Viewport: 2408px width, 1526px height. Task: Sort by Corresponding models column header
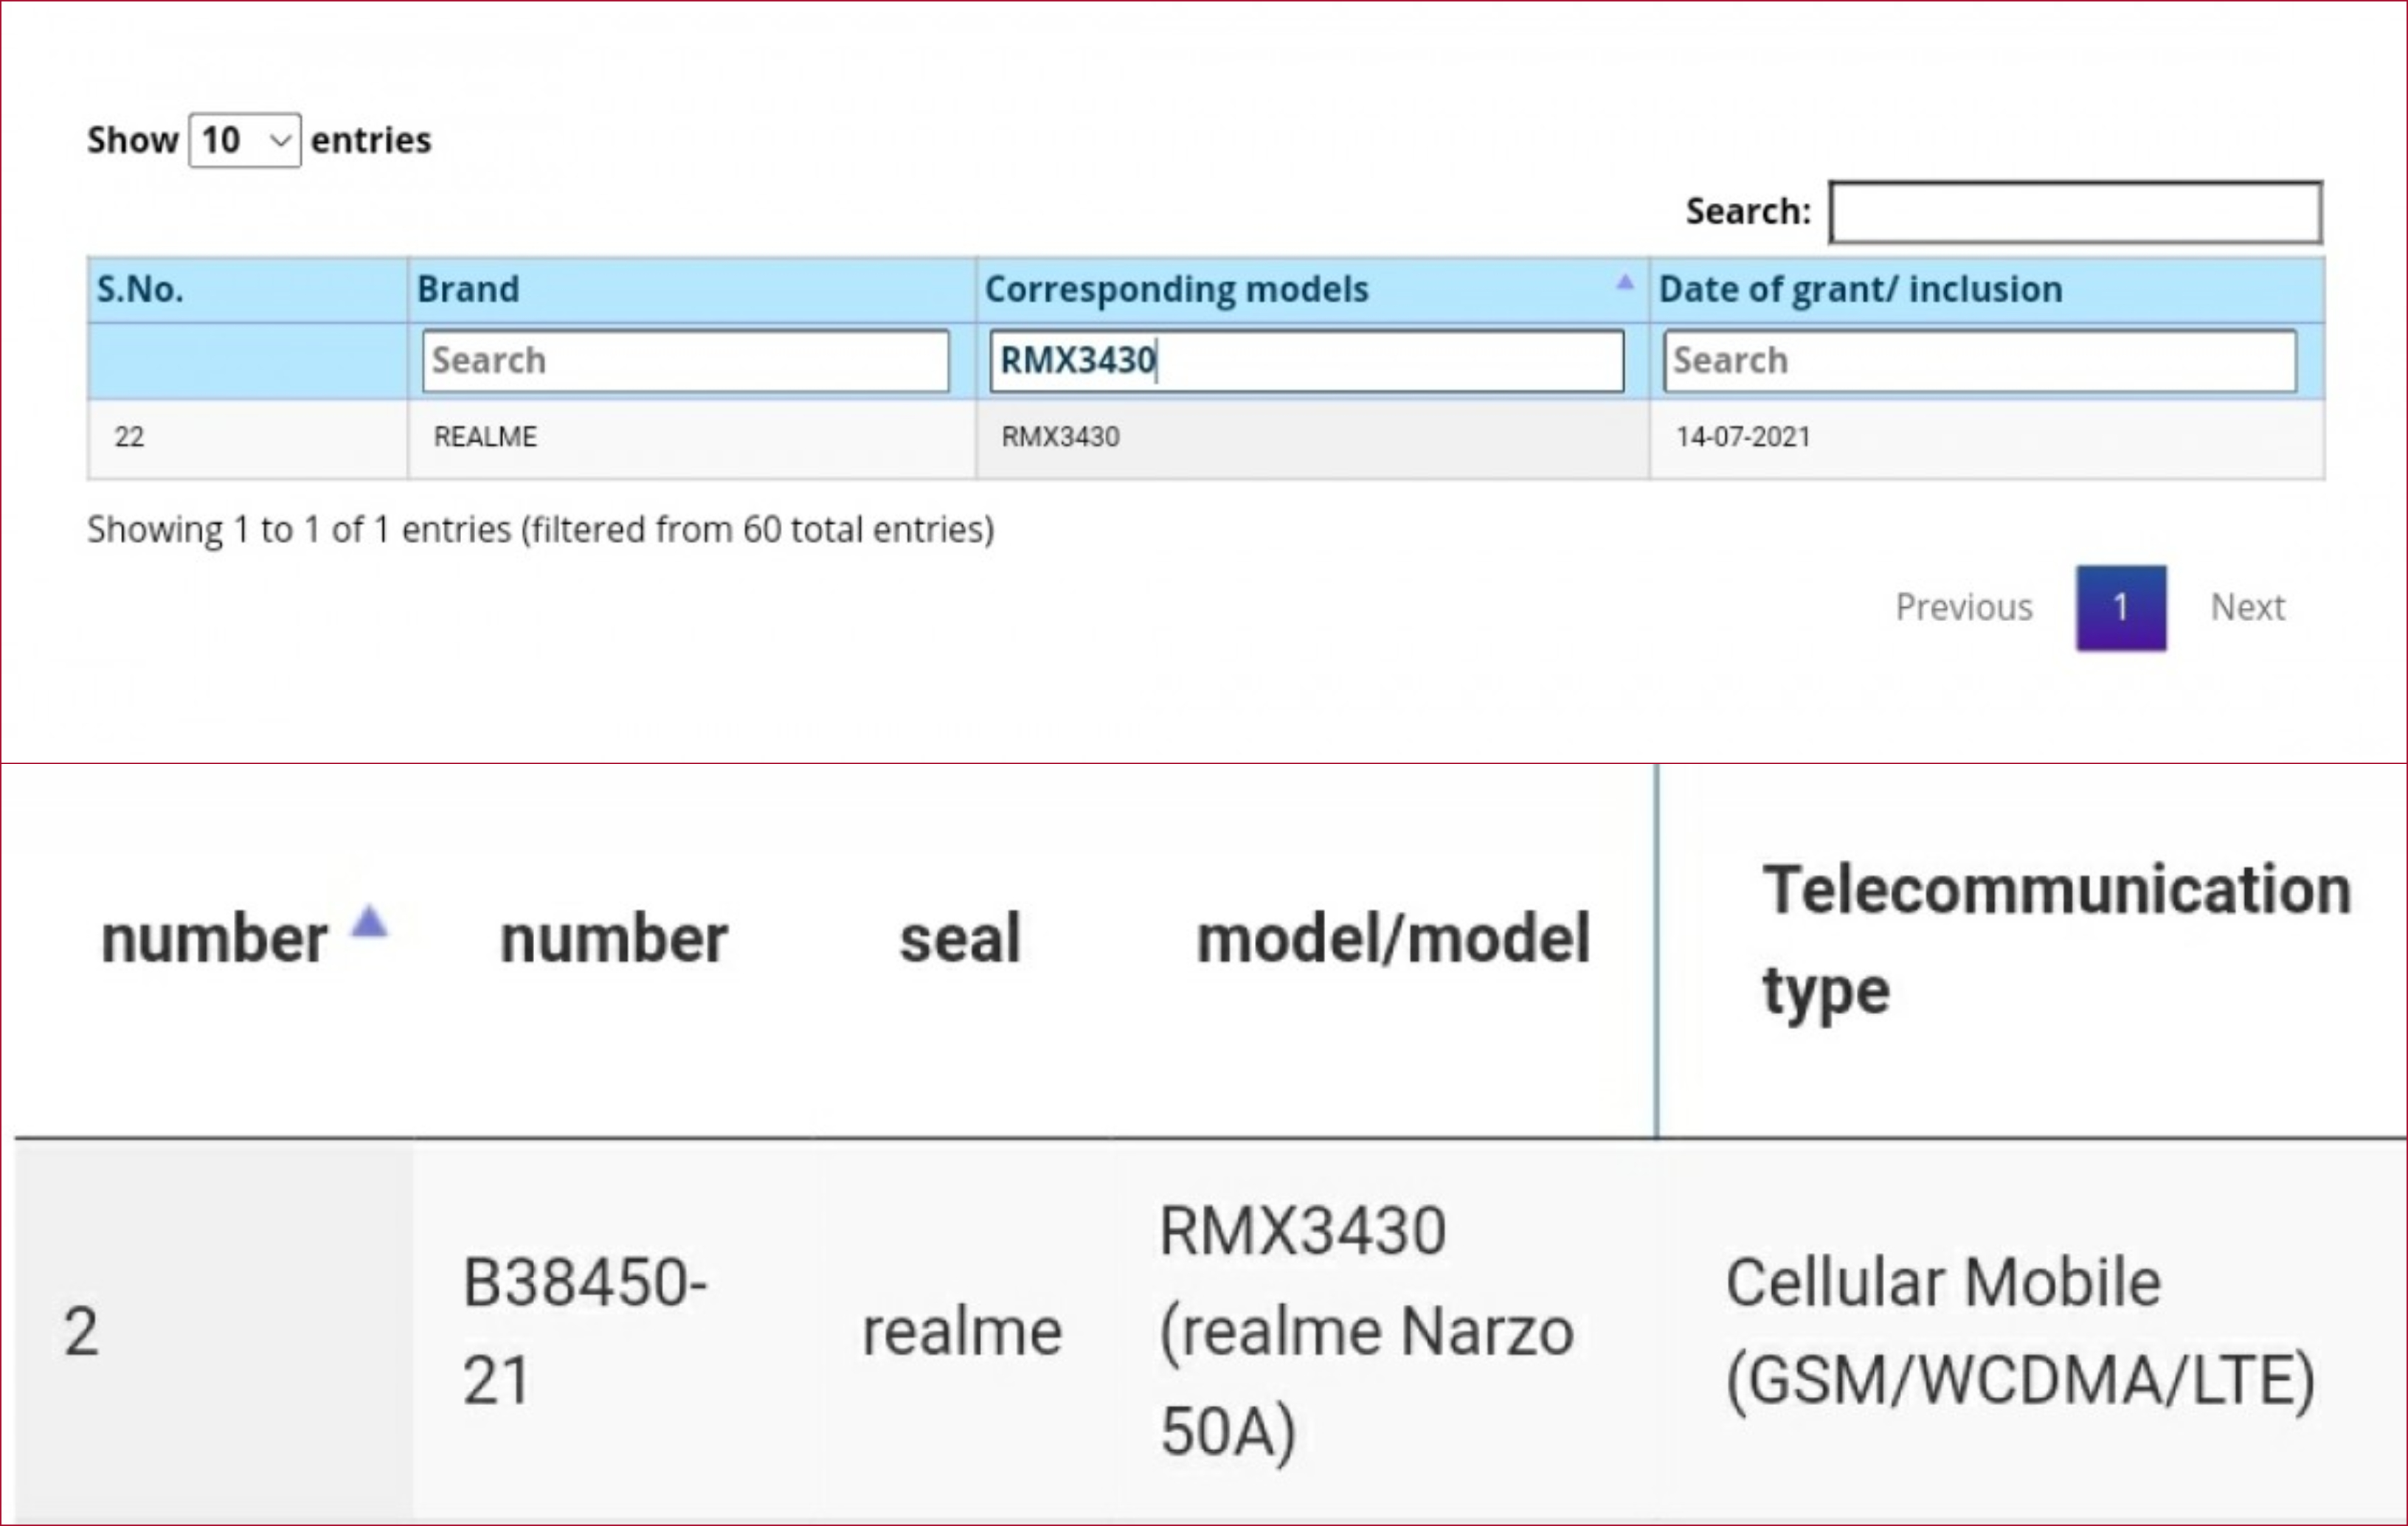[1312, 290]
